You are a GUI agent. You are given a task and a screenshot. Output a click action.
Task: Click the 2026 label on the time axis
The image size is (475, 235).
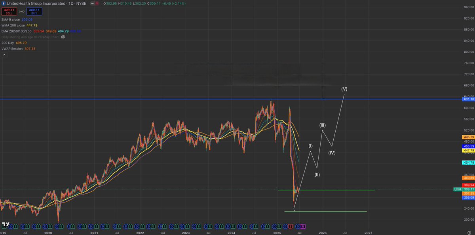(323, 233)
